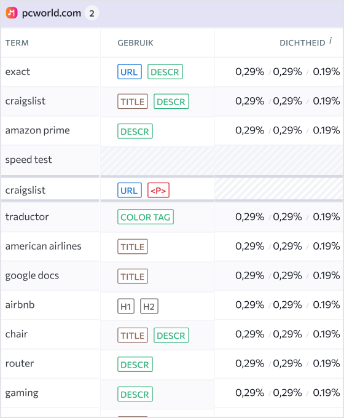Click the H1 tag in airbnb row
Viewport: 344px width, 418px height.
tap(126, 306)
